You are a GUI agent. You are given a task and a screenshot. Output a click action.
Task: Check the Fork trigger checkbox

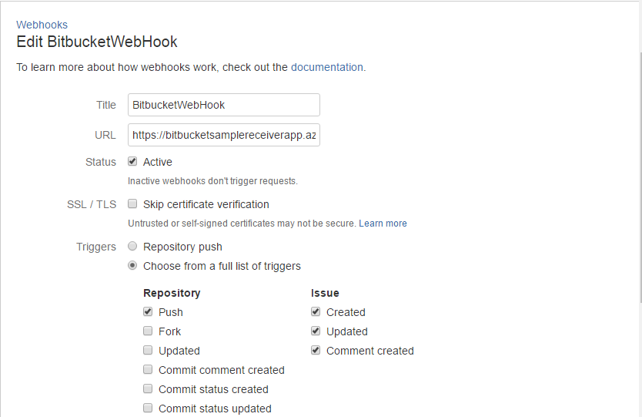(x=148, y=331)
